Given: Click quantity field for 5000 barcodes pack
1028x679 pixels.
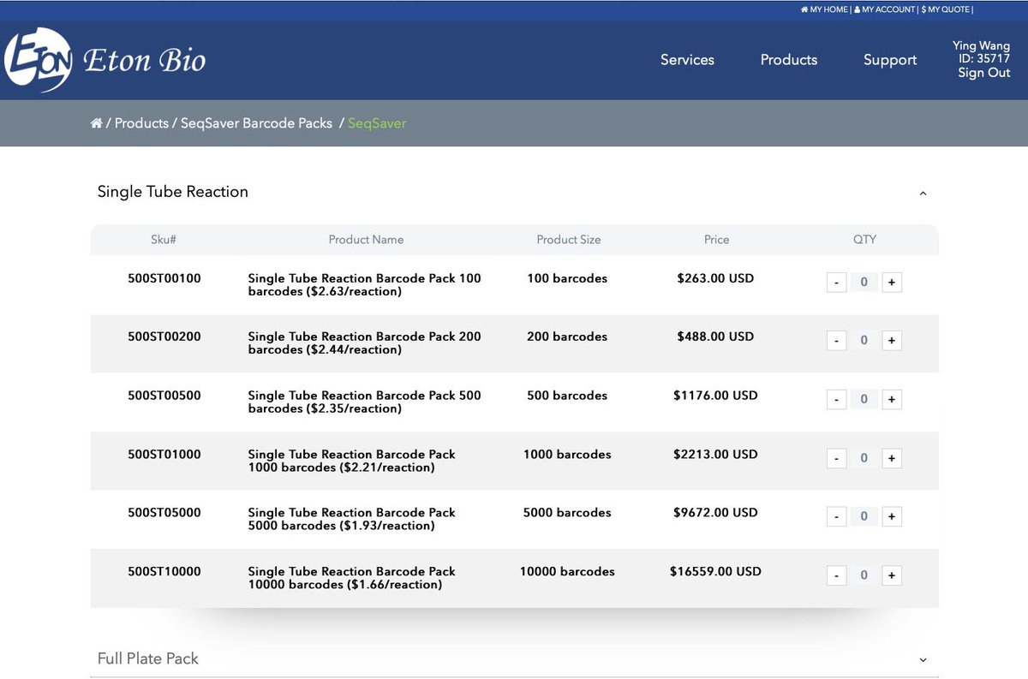Looking at the screenshot, I should pyautogui.click(x=864, y=516).
